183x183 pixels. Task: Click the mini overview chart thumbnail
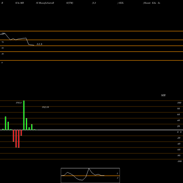[x=90, y=175]
